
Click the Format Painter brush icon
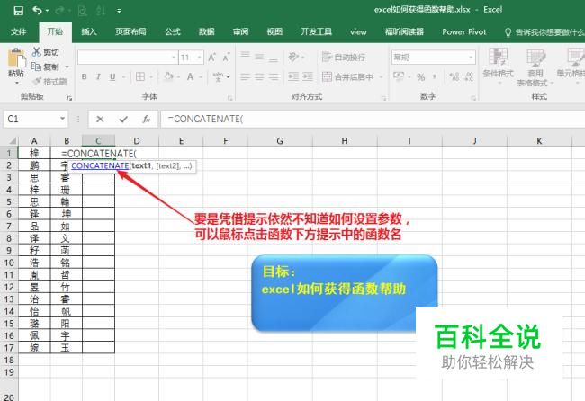37,81
